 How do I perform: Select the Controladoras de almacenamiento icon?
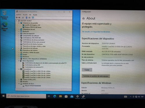click(21, 40)
